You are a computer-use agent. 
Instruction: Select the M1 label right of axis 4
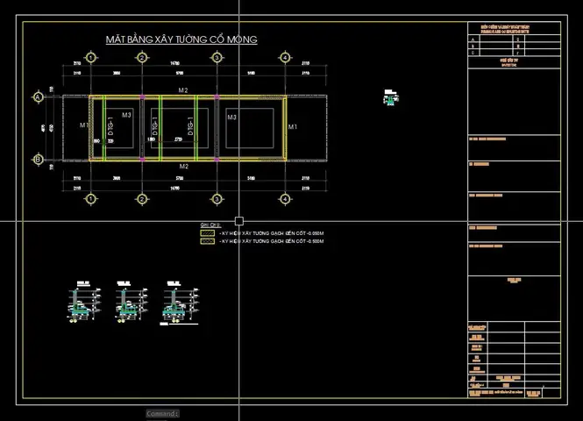coord(293,127)
